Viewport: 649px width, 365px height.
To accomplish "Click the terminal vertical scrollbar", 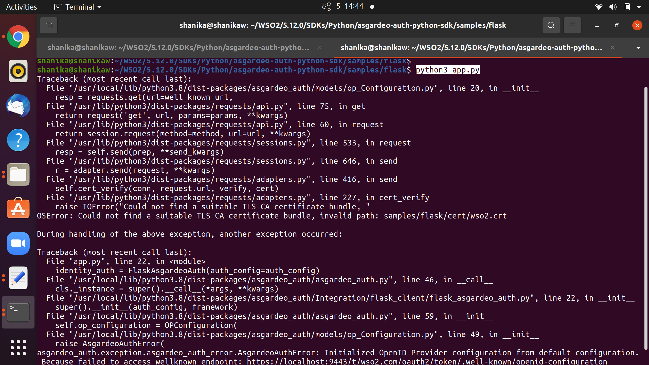I will click(x=646, y=218).
